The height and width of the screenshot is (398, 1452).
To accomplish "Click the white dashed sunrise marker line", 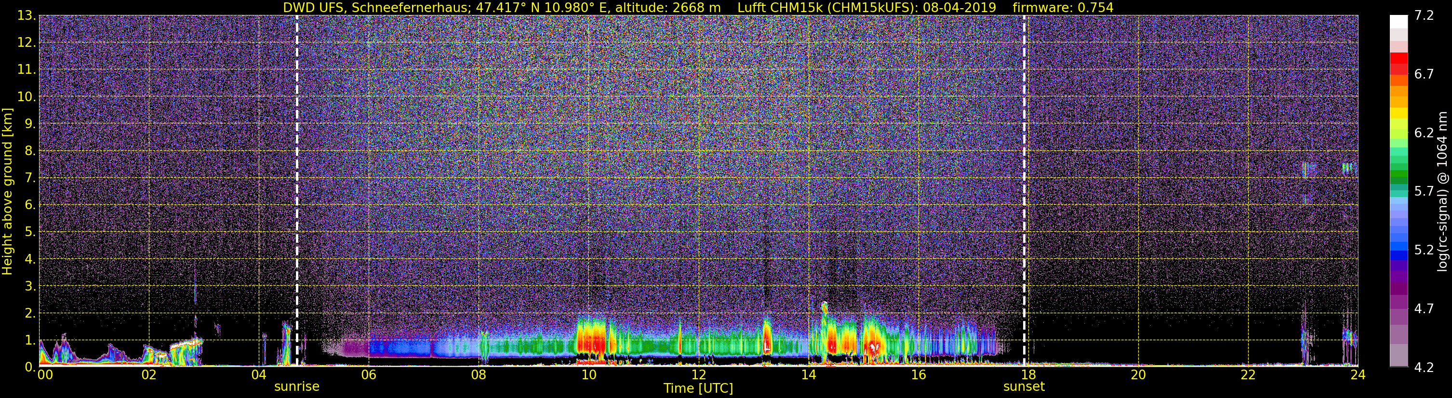I will 297,190.
